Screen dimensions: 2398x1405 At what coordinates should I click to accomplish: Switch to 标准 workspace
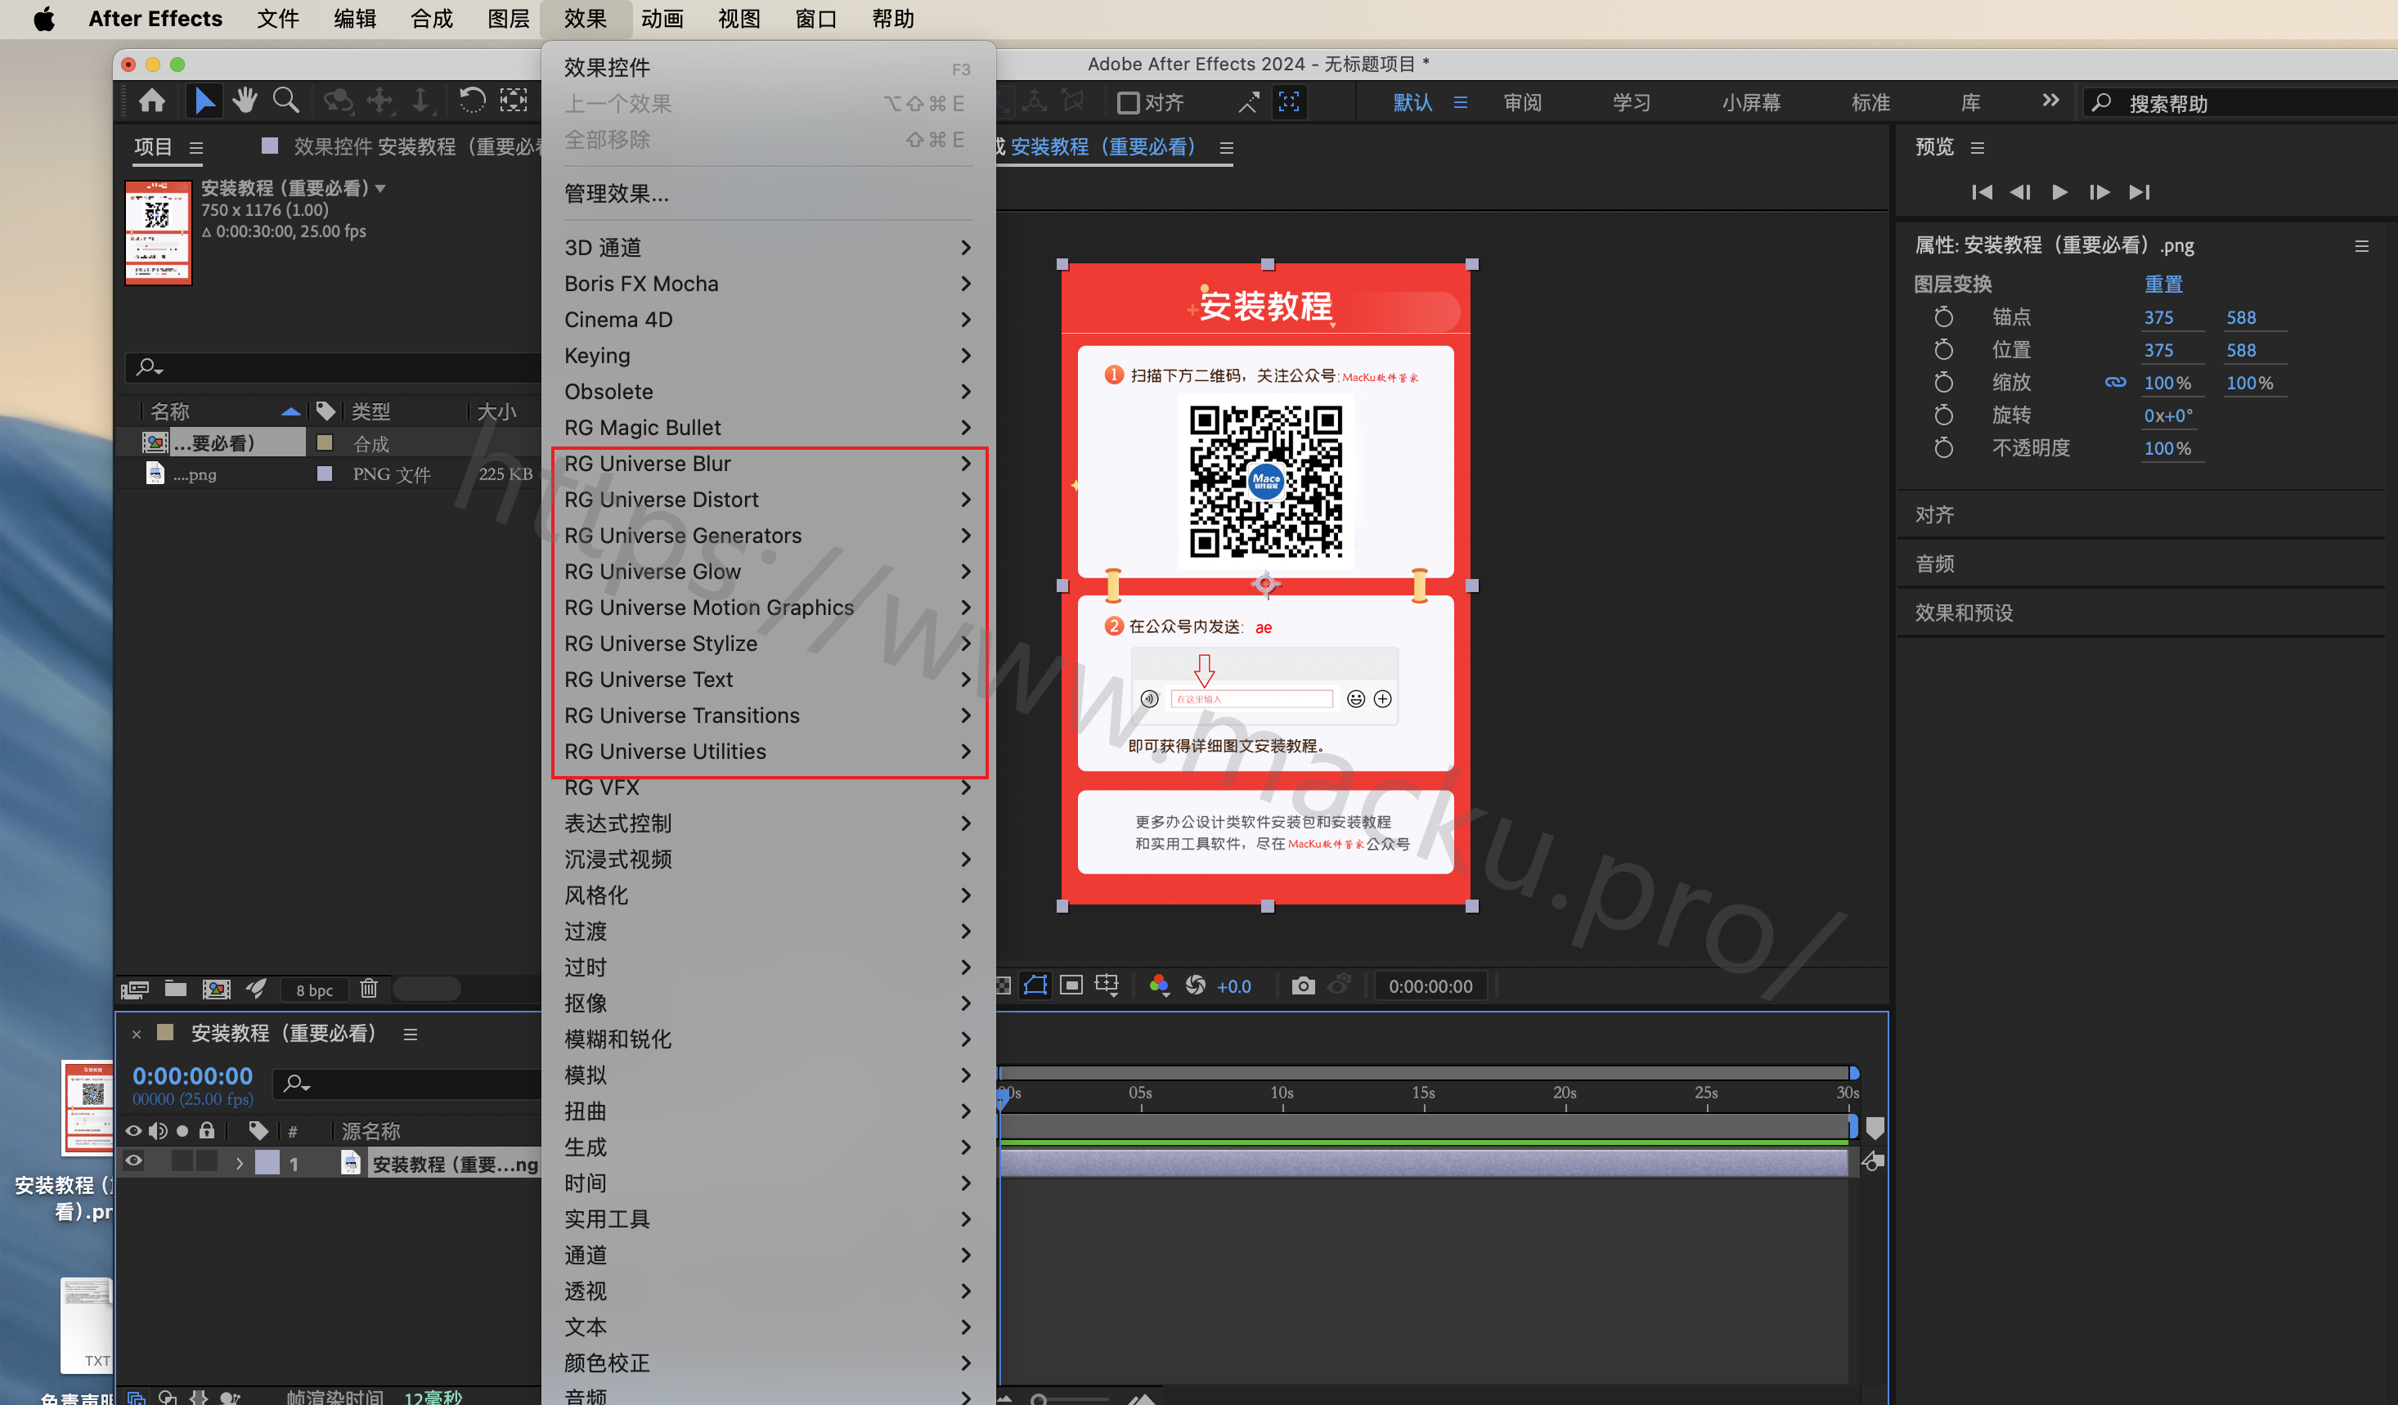pyautogui.click(x=1870, y=101)
